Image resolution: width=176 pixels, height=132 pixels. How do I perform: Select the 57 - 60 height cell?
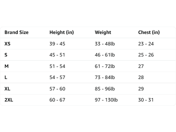[x=57, y=89]
